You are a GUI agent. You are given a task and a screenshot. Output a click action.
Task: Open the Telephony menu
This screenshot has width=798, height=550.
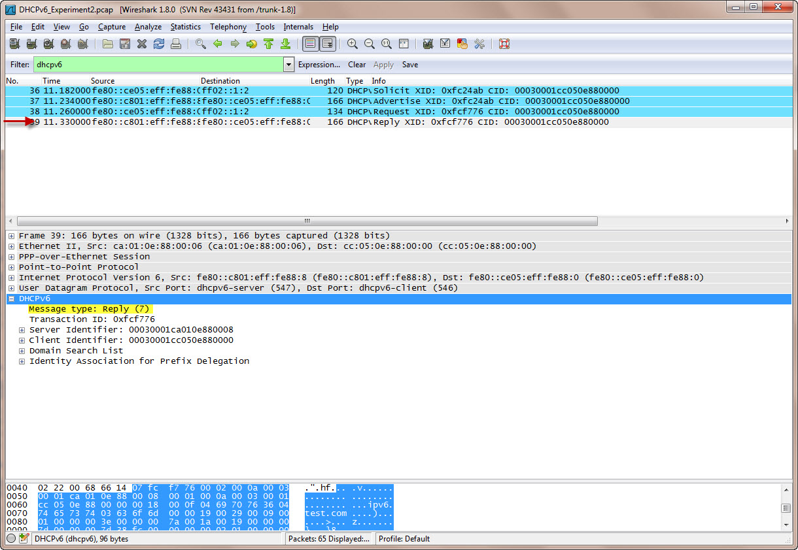[228, 27]
